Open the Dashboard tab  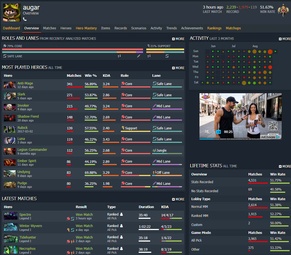pyautogui.click(x=12, y=28)
